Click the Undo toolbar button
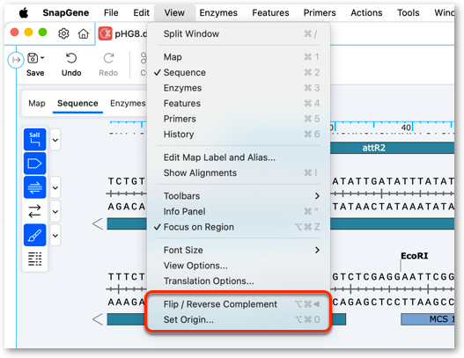Screen dimensions: 464x358 [71, 64]
